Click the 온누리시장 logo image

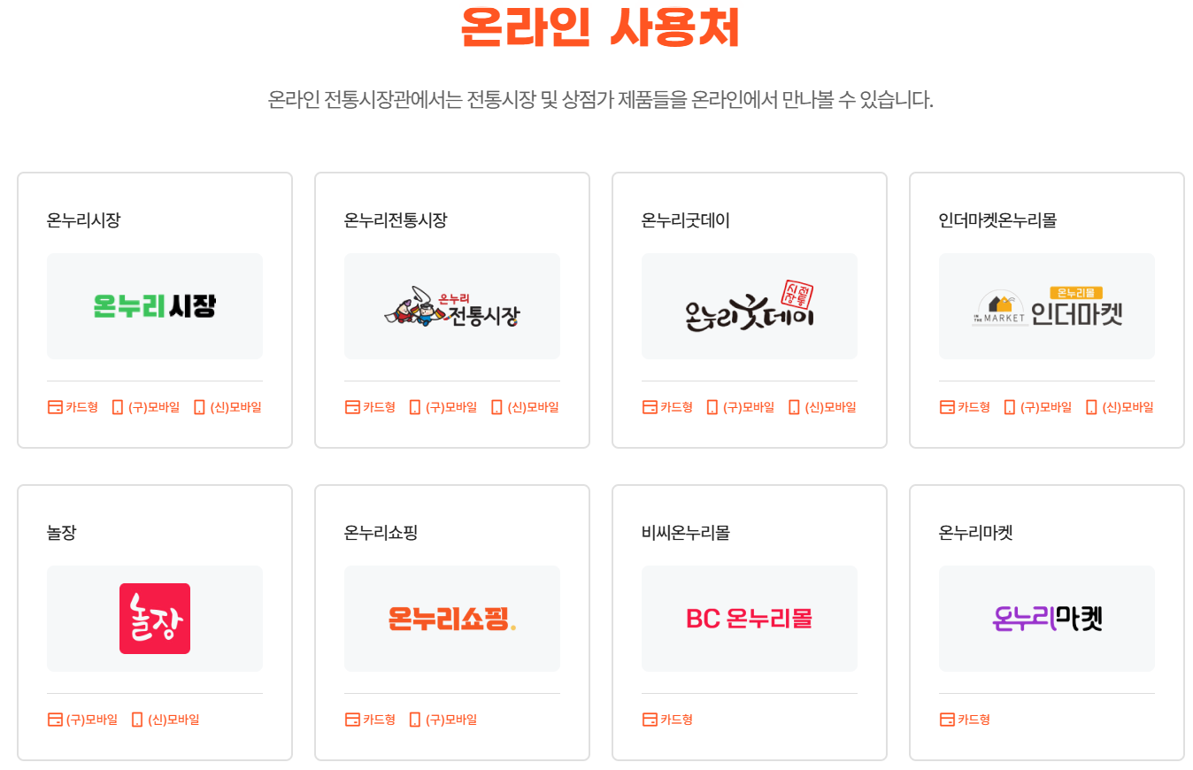tap(155, 306)
